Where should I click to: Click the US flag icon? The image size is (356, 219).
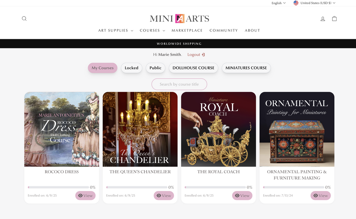point(296,3)
